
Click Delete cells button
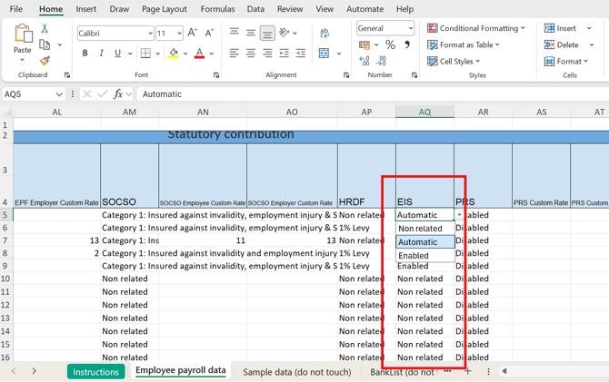[561, 45]
